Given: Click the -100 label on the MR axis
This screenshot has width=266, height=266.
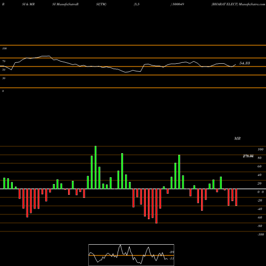Looking at the screenshot, I should pyautogui.click(x=261, y=235).
